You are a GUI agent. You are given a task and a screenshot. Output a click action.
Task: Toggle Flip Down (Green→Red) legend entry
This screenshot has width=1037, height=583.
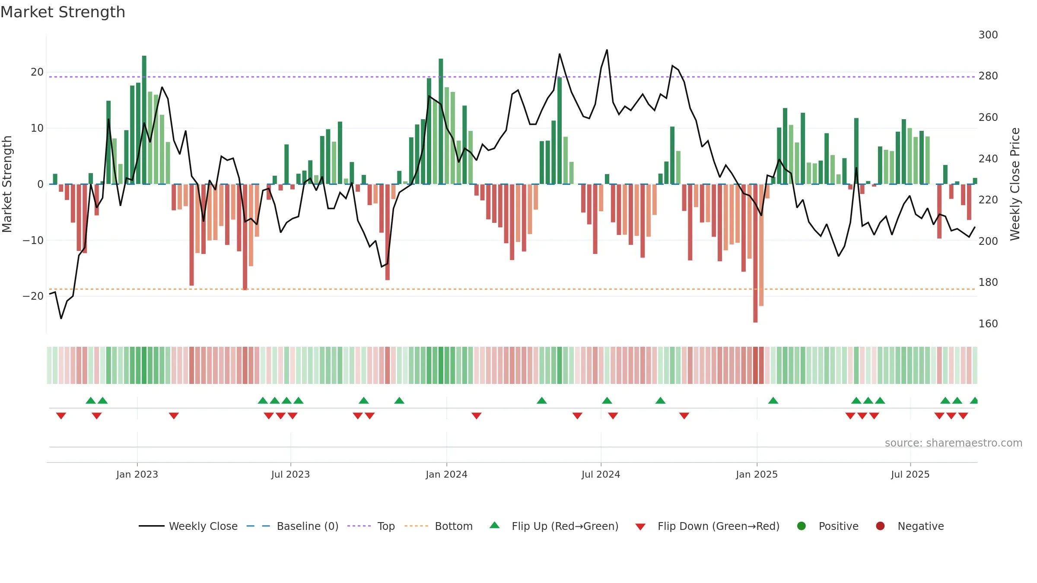click(707, 526)
